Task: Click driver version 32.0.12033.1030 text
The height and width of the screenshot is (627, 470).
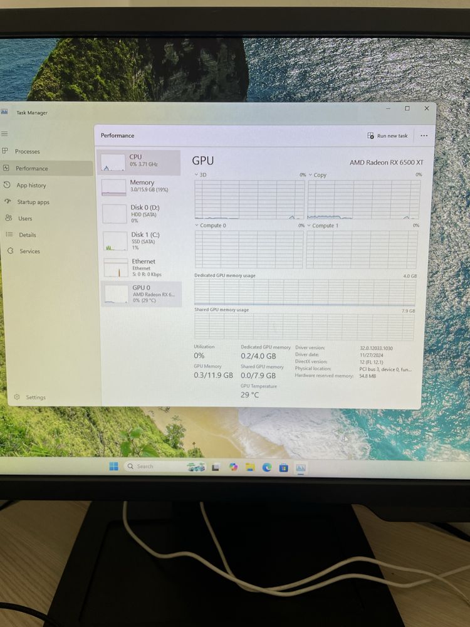Action: 376,348
